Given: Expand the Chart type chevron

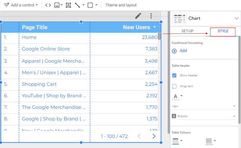Looking at the screenshot, I should 237,18.
